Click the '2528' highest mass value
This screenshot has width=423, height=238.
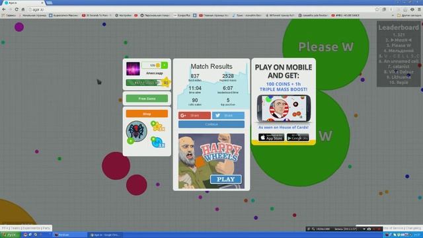tap(228, 76)
